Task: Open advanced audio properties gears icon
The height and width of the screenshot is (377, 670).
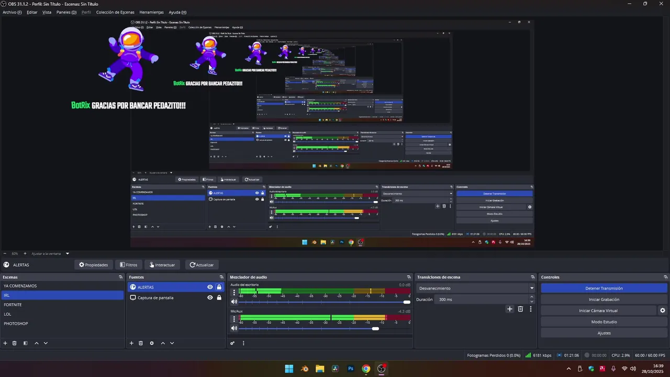Action: [232, 343]
